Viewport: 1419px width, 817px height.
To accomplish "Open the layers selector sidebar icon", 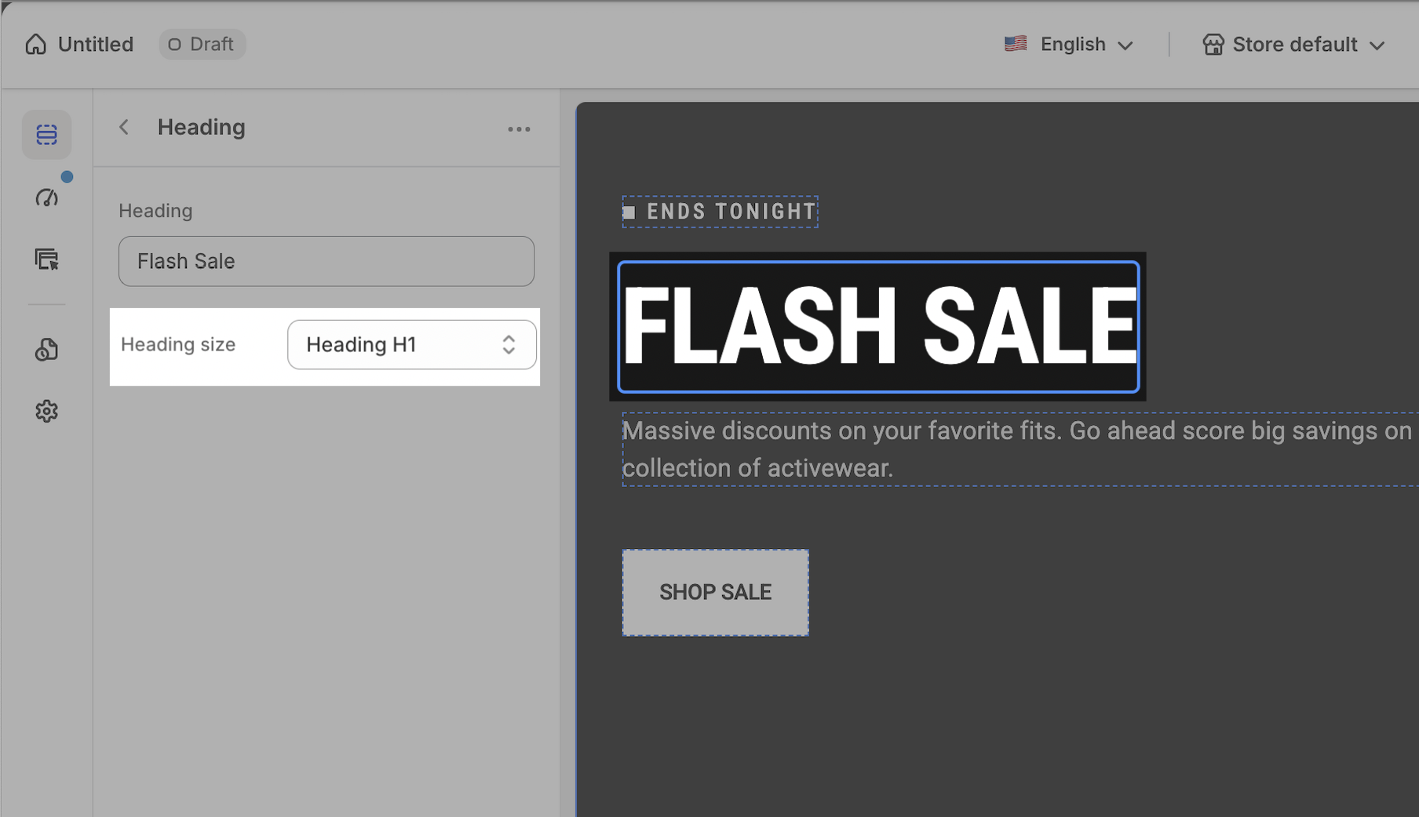I will (47, 260).
